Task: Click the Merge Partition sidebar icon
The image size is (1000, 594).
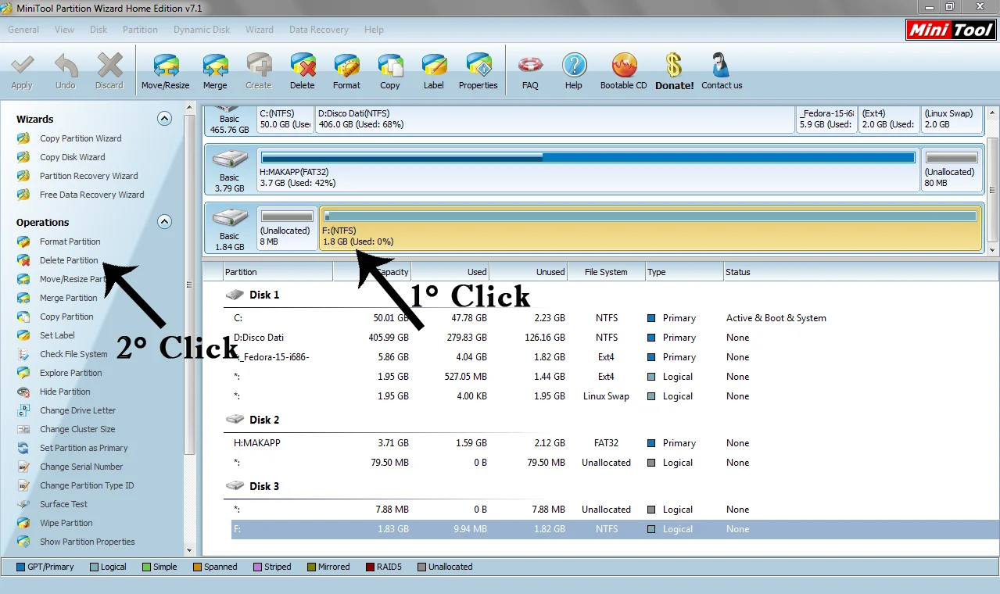Action: [x=24, y=298]
